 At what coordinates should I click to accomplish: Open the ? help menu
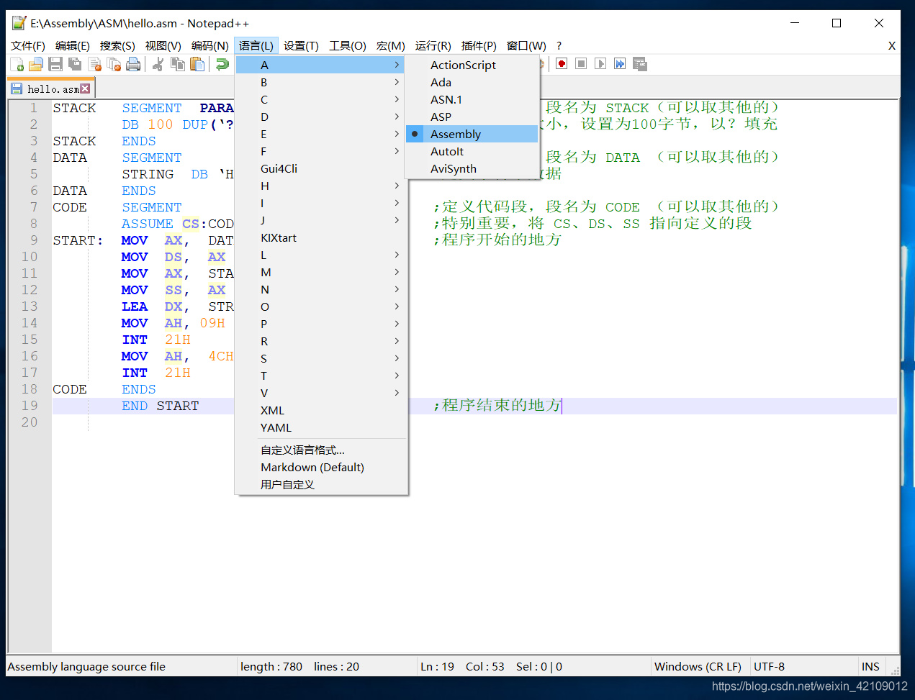click(559, 45)
